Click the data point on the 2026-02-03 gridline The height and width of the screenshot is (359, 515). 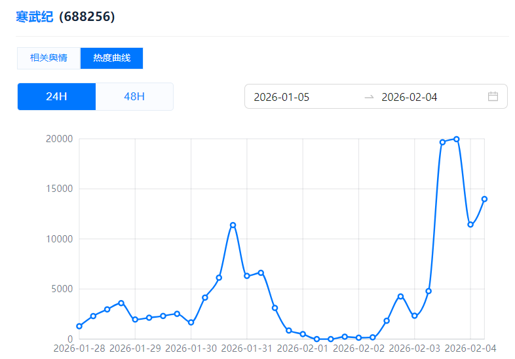415,316
